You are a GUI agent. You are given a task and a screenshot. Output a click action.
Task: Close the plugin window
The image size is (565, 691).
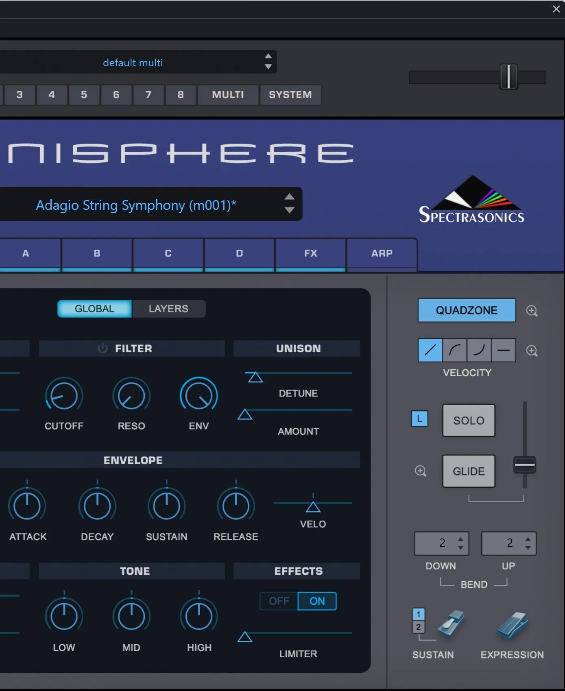click(x=556, y=9)
